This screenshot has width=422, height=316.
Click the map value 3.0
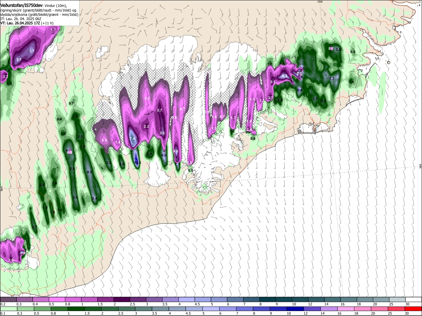click(11, 260)
